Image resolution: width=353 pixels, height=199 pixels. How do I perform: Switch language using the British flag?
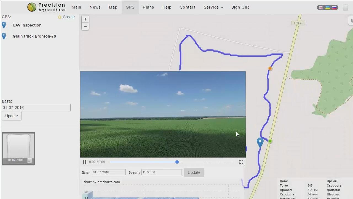321,8
